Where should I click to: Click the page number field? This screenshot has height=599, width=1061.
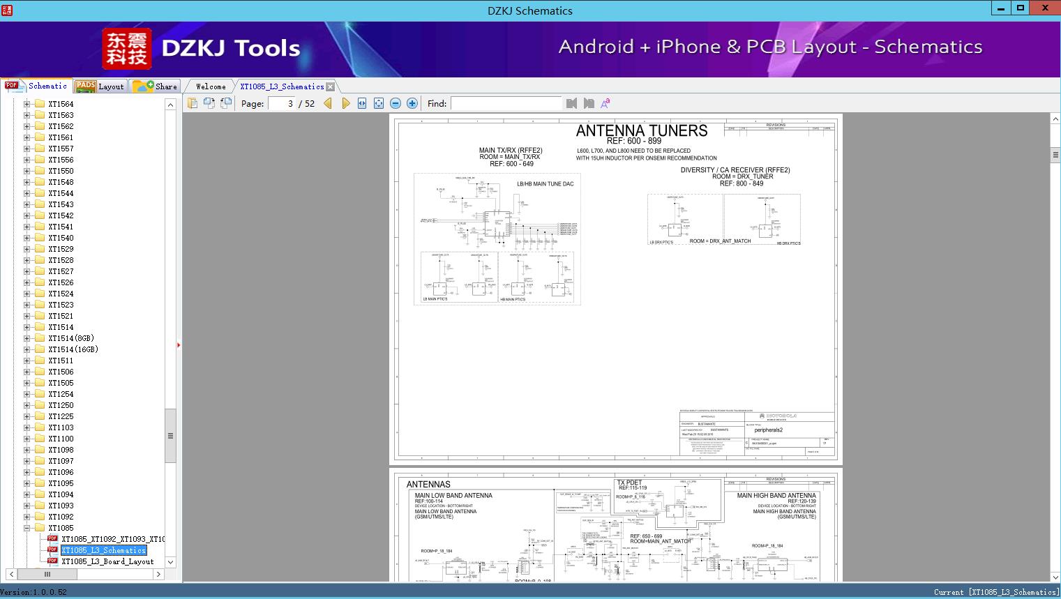tap(282, 103)
